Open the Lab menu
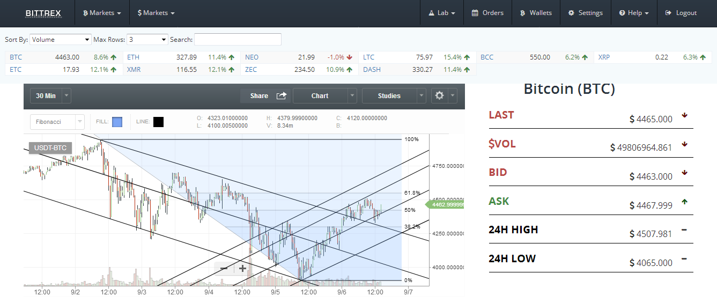The width and height of the screenshot is (717, 303). pos(442,13)
